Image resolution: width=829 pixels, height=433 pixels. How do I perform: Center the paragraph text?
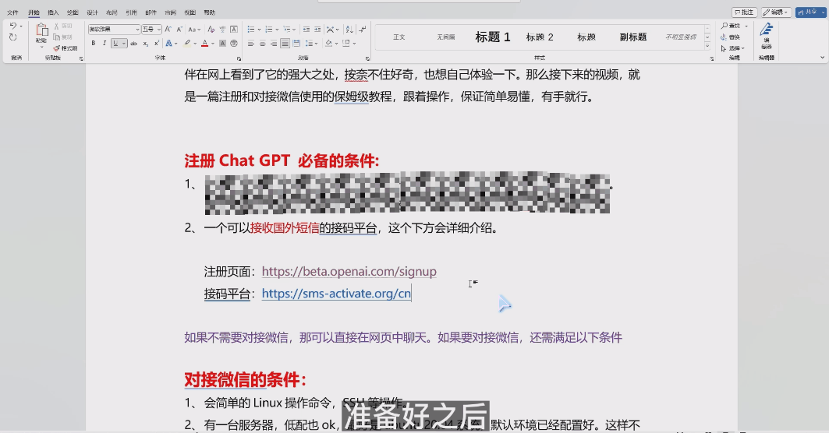pos(262,44)
